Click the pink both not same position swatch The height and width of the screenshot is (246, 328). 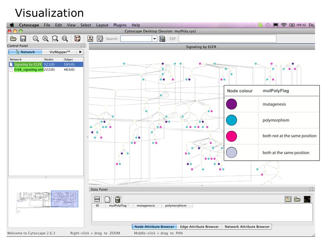point(231,136)
